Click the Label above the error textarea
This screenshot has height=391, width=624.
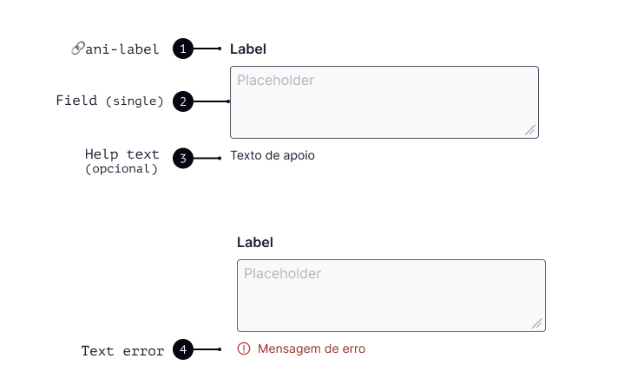(254, 243)
